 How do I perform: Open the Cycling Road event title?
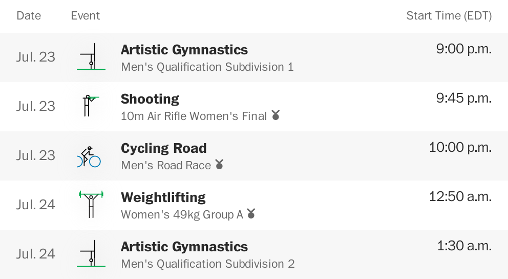[164, 148]
